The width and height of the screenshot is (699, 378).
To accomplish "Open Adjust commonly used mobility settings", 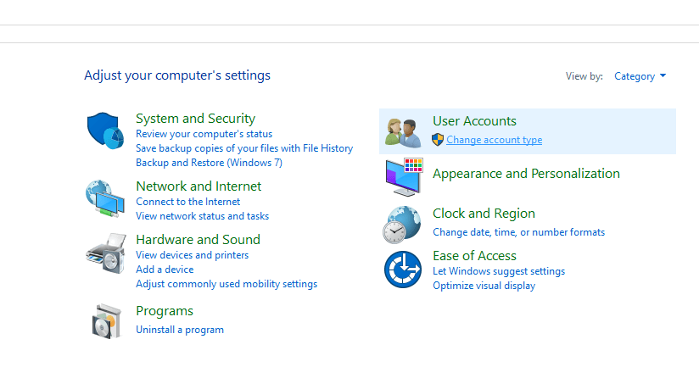I will [x=226, y=284].
